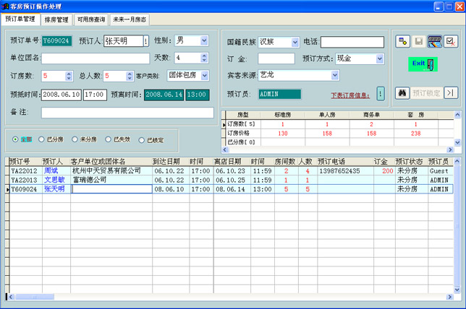
Task: Click the binoculars search icon
Action: [403, 92]
